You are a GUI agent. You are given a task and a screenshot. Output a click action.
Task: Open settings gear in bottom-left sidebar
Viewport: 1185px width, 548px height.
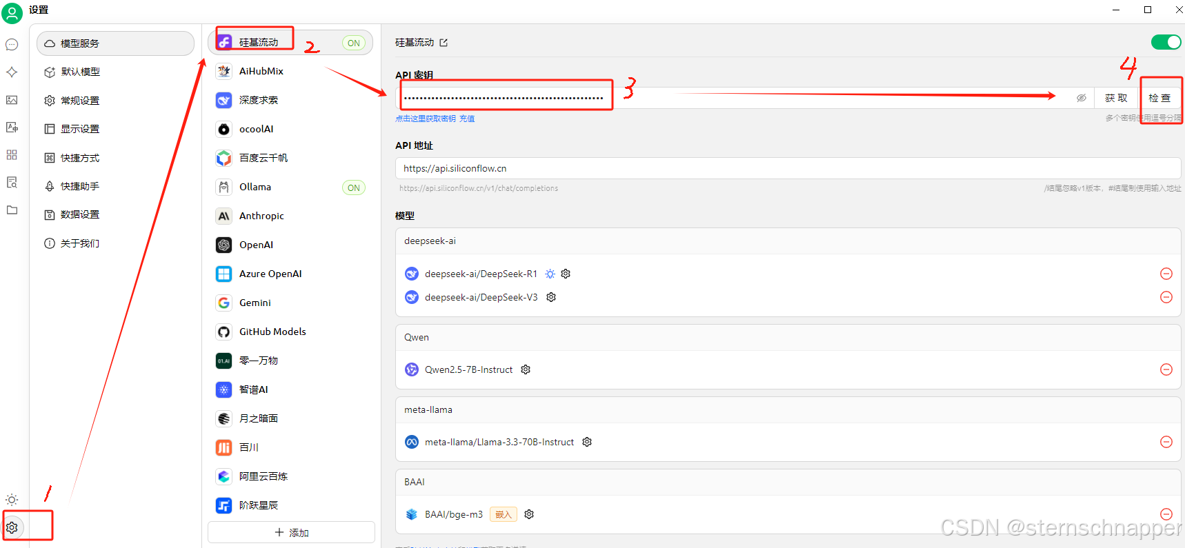point(12,527)
